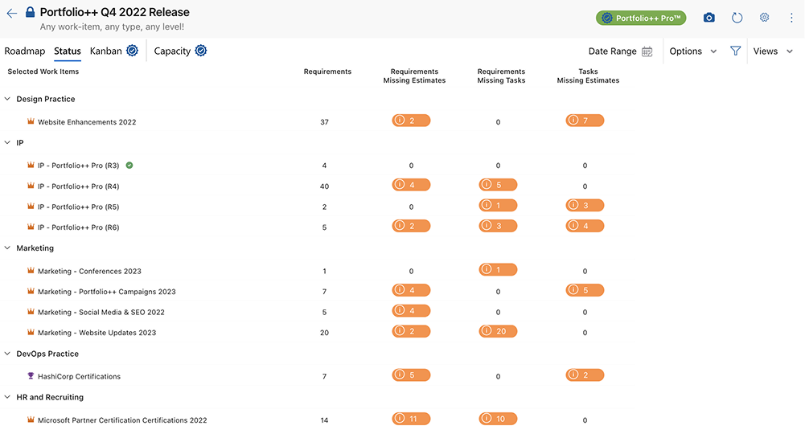Click the camera snapshot icon

[708, 18]
